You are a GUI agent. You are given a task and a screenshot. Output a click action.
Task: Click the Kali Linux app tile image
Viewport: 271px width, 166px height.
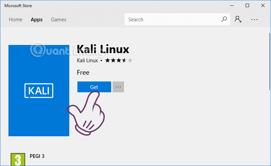(39, 90)
